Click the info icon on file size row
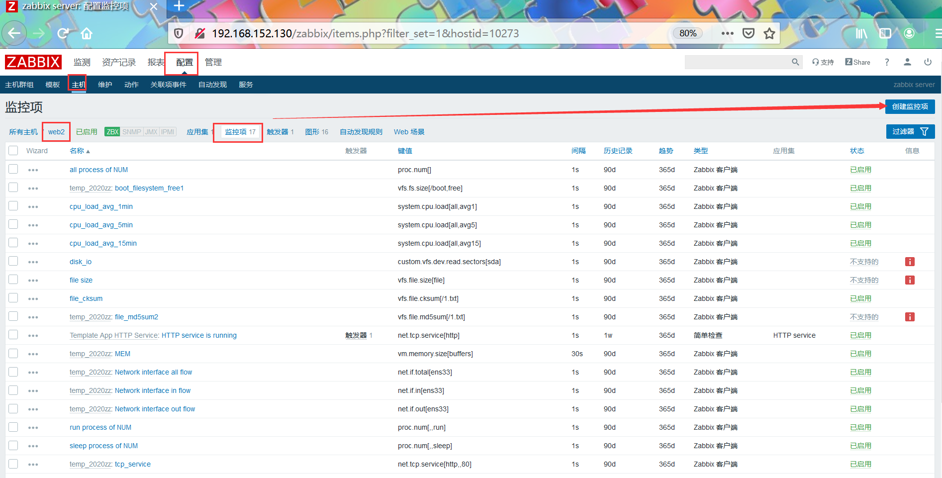Image resolution: width=942 pixels, height=478 pixels. pos(910,280)
